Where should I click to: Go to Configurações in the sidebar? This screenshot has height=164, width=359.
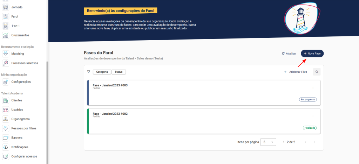click(21, 82)
